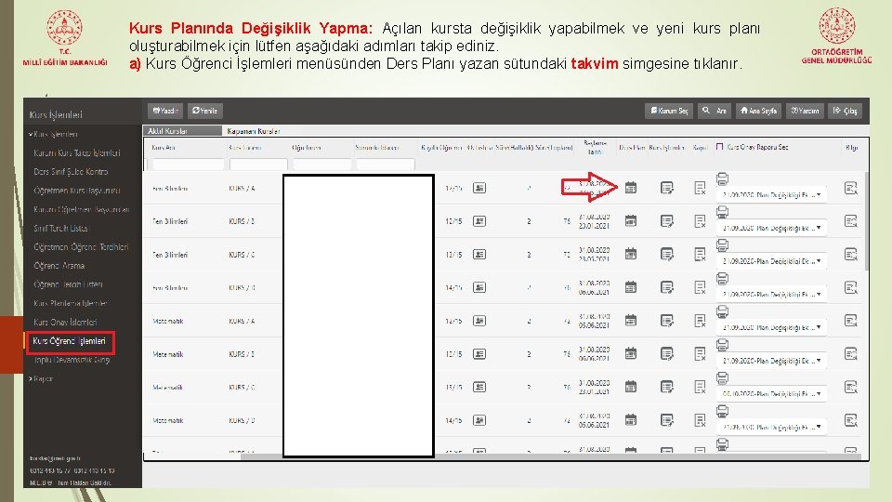Open student list icon for Matematik KURS / D
The image size is (892, 502).
click(x=479, y=420)
